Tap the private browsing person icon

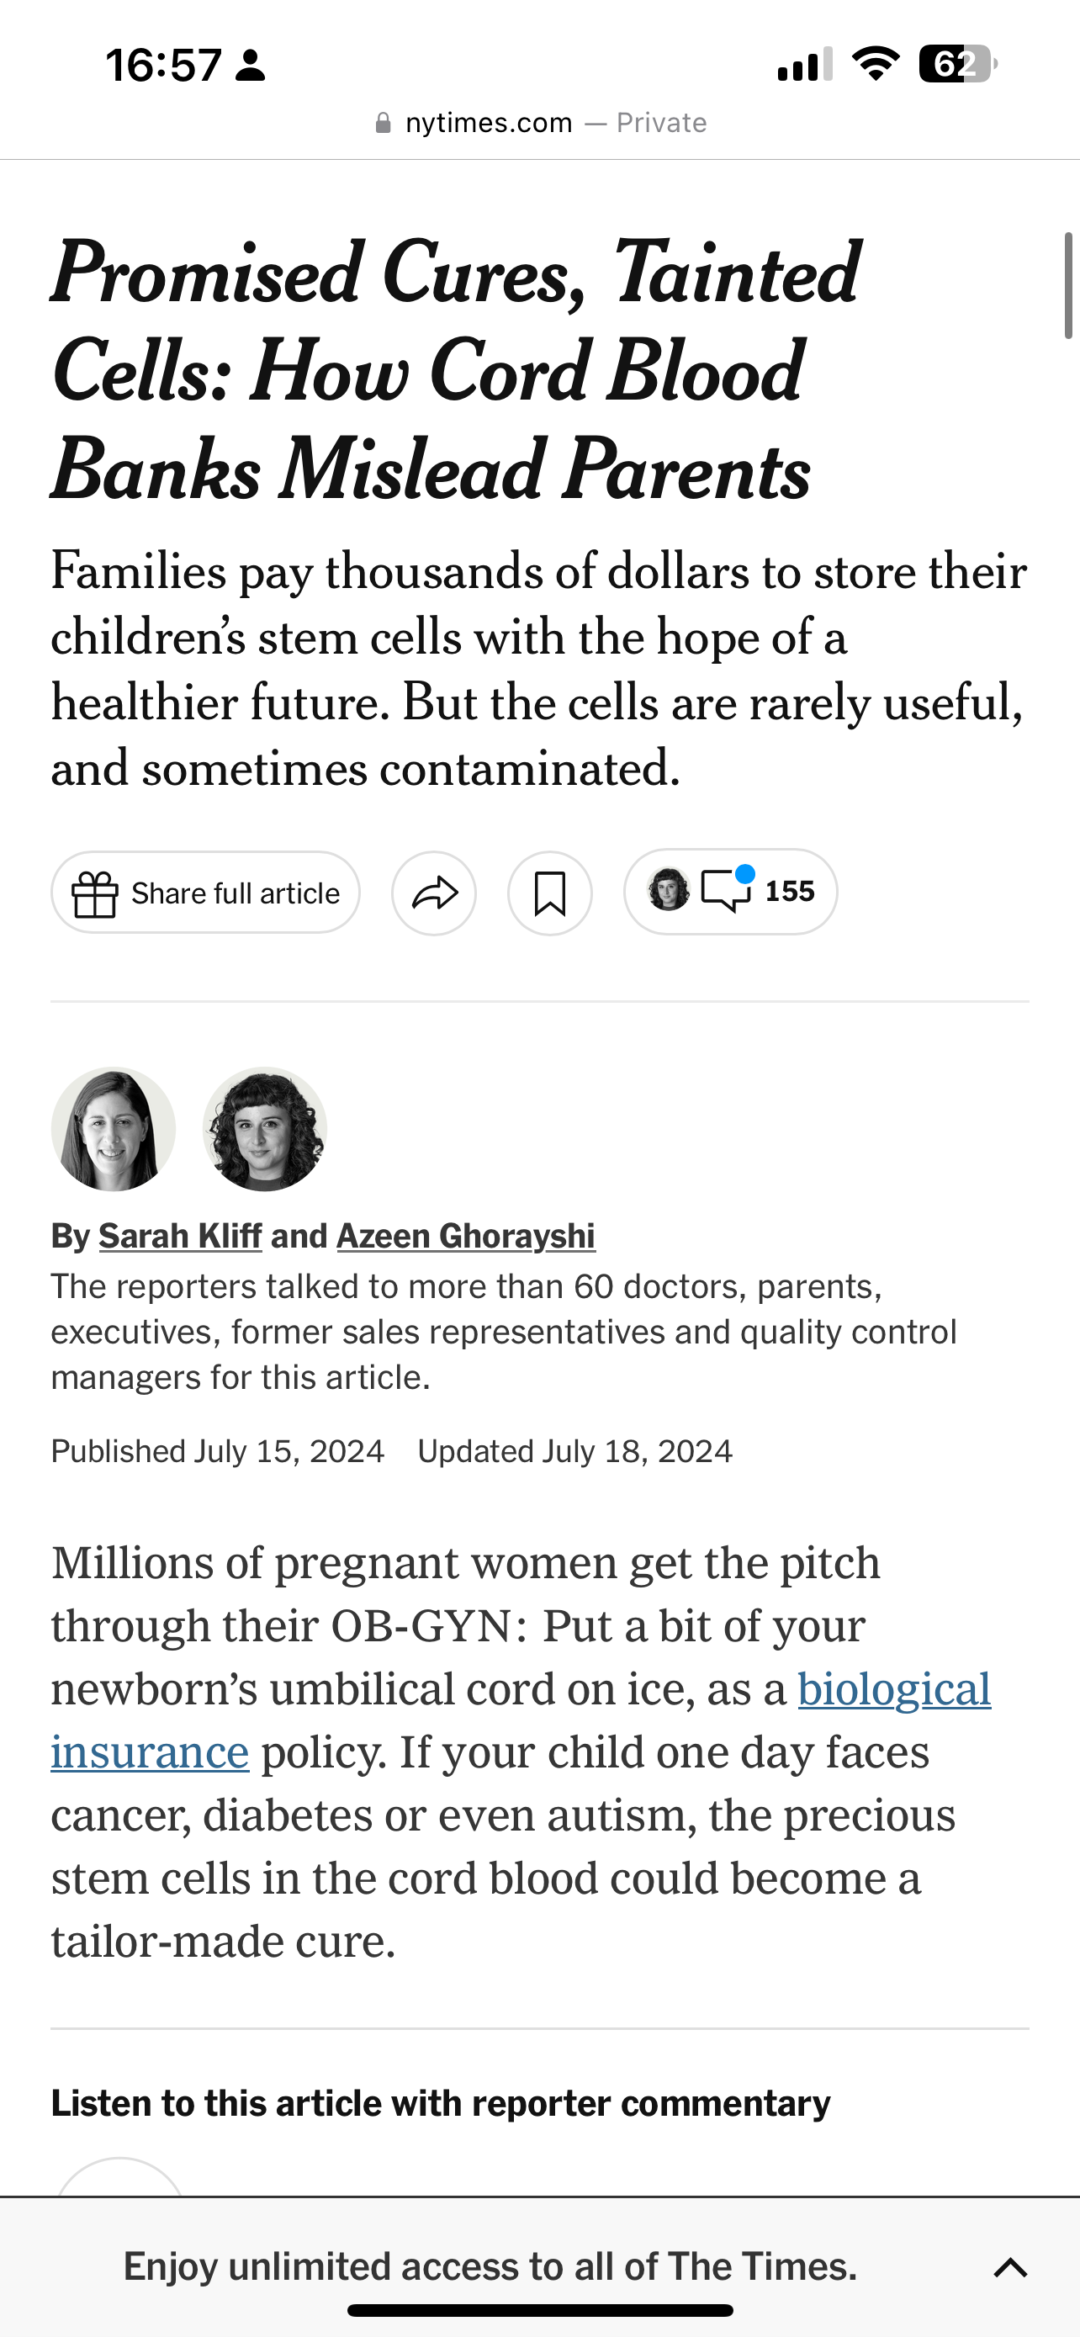(251, 66)
